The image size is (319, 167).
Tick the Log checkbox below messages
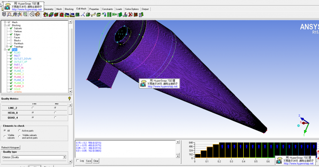(77, 161)
